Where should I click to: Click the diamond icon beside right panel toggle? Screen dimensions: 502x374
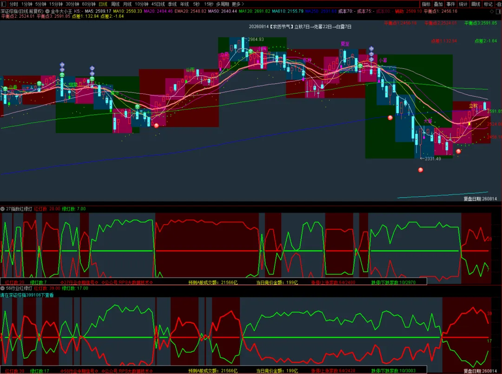coord(492,11)
